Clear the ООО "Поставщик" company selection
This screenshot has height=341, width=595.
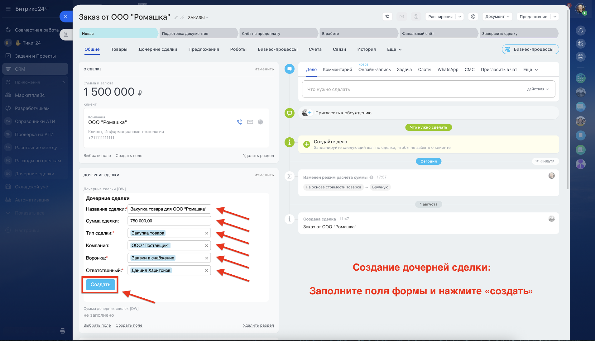(x=206, y=246)
